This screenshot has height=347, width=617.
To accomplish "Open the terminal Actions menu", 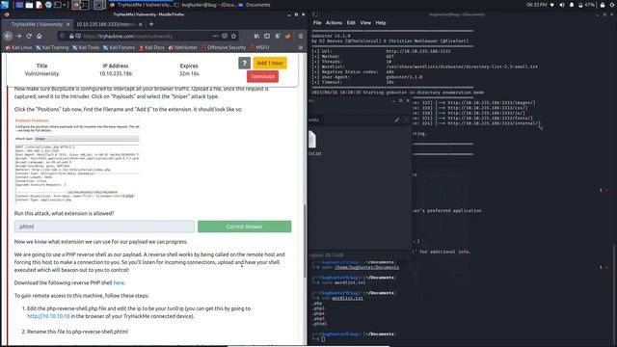I will [x=334, y=23].
